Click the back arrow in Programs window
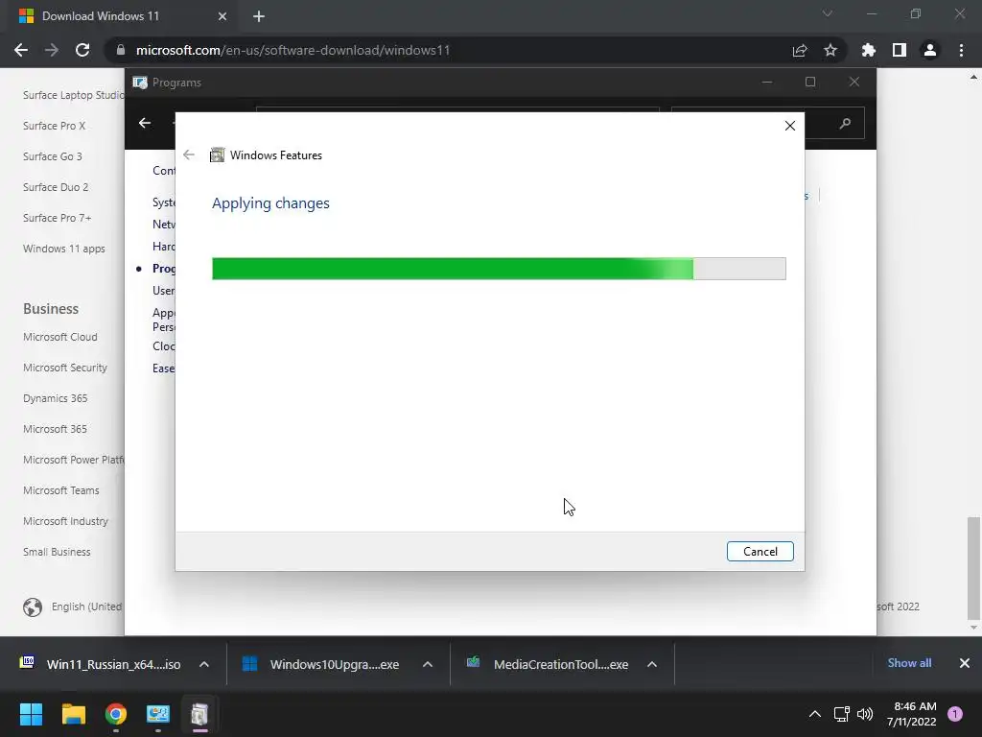 [x=145, y=124]
